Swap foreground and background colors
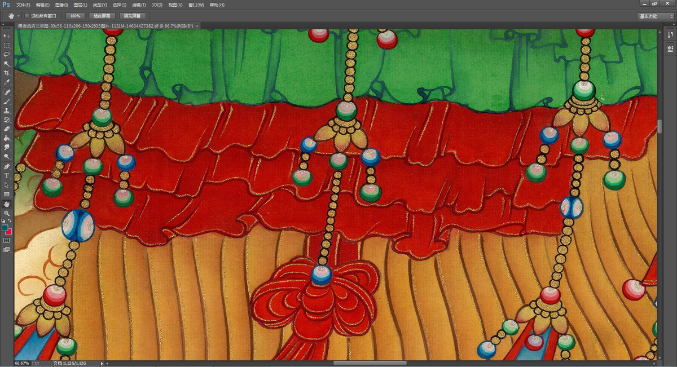This screenshot has width=677, height=367. point(10,220)
